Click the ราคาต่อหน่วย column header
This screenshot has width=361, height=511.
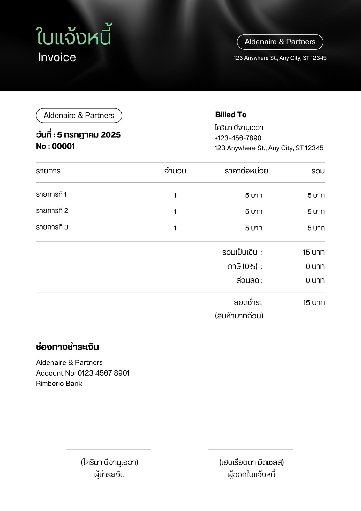(246, 171)
